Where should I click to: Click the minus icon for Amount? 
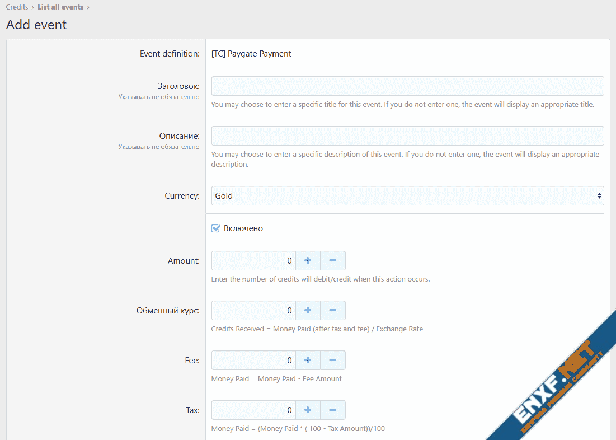[333, 261]
